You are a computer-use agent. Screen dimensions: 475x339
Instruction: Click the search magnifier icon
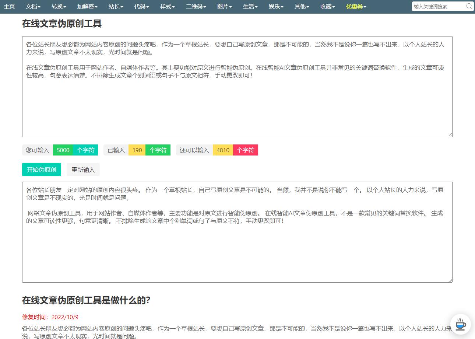(469, 6)
